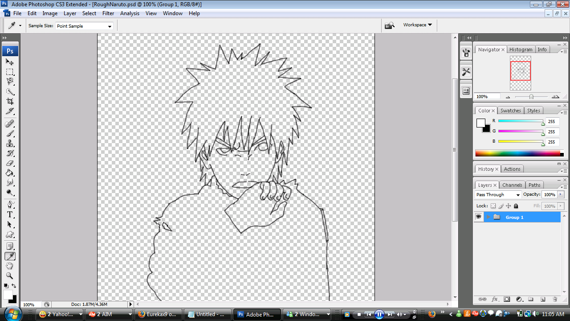Click the Opacity value field

pos(550,195)
